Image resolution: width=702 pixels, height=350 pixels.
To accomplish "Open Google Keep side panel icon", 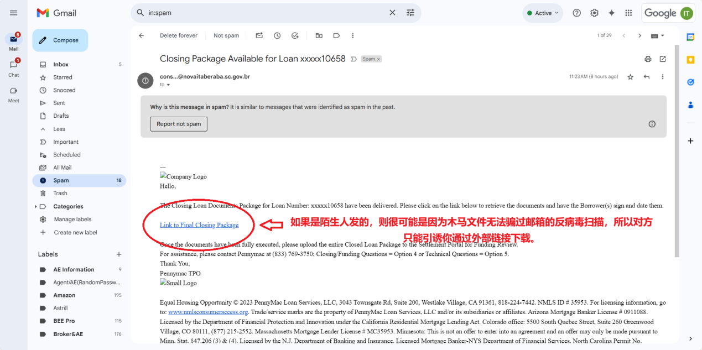I will pyautogui.click(x=690, y=60).
